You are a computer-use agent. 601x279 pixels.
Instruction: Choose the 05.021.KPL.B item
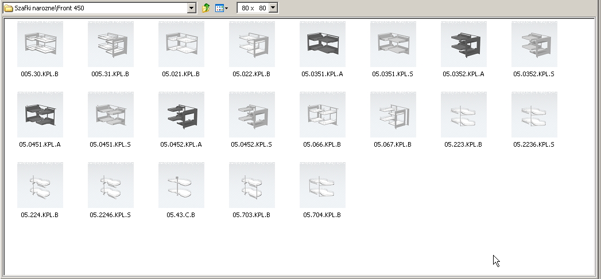181,44
